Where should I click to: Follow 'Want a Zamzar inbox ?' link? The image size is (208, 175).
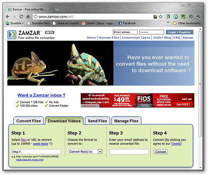[41, 95]
